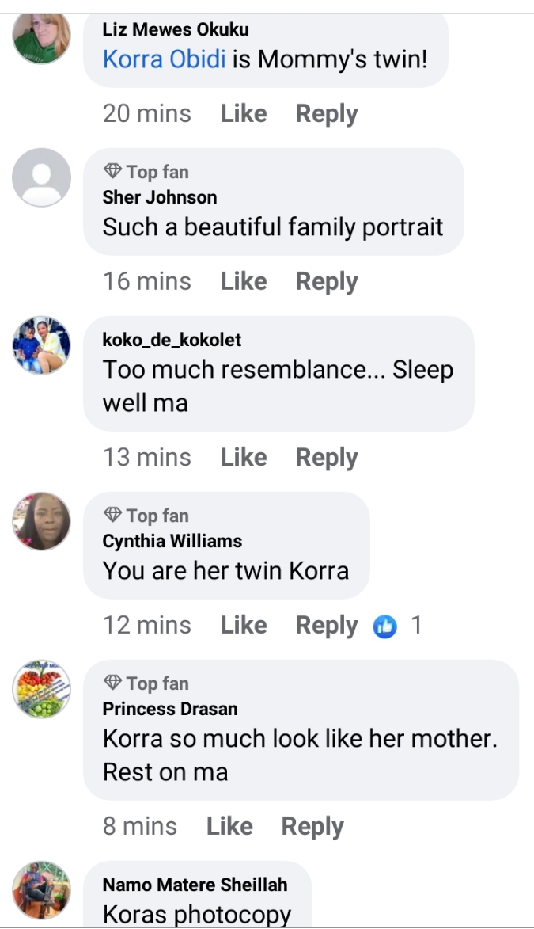534x929 pixels.
Task: Open Cynthia Williams' profile picture
Action: click(x=42, y=521)
